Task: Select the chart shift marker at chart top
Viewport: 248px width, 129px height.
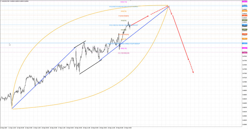Action: [131, 1]
